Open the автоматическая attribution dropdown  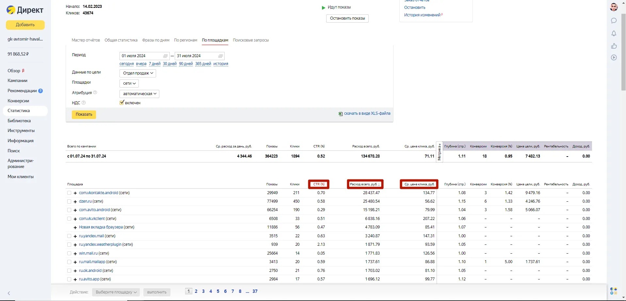click(x=139, y=94)
